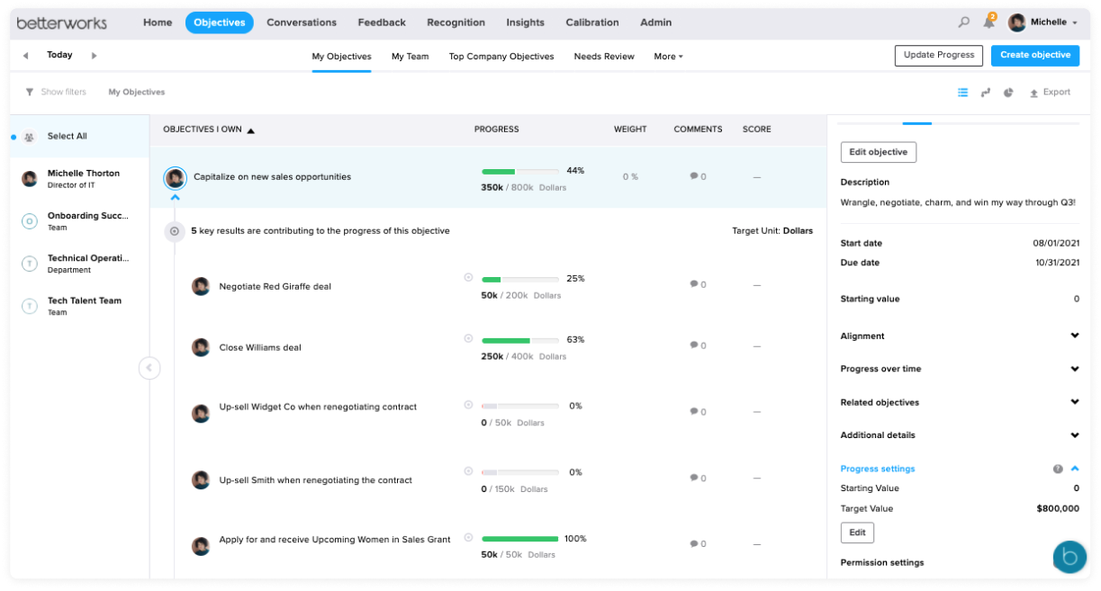The image size is (1101, 591).
Task: Open Up-sell Widget Co when renegotiating contract
Action: click(318, 407)
